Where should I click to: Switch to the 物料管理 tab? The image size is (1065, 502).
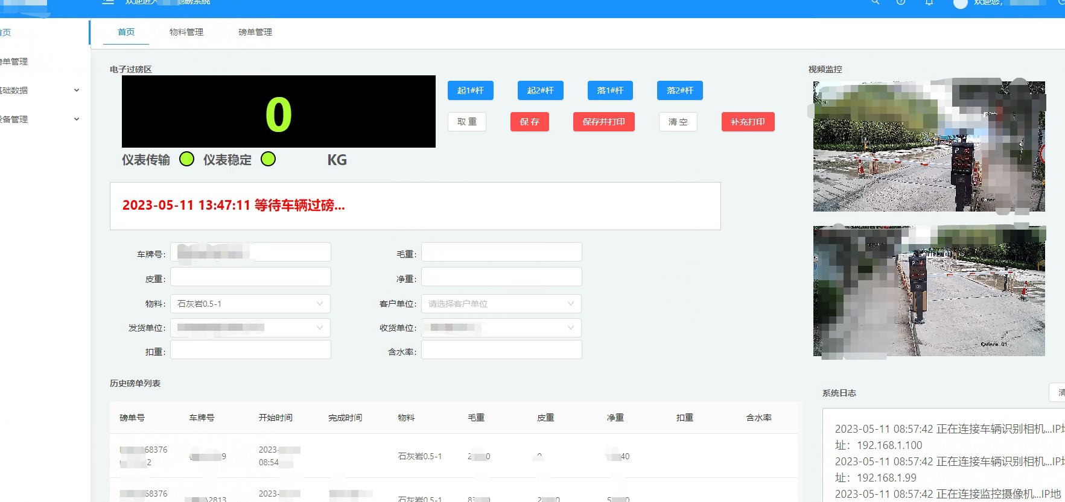point(186,32)
